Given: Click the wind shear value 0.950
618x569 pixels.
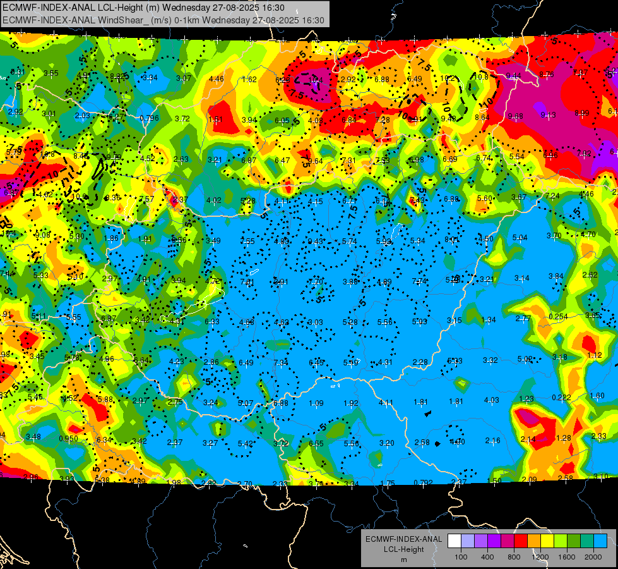Looking at the screenshot, I should (x=69, y=439).
